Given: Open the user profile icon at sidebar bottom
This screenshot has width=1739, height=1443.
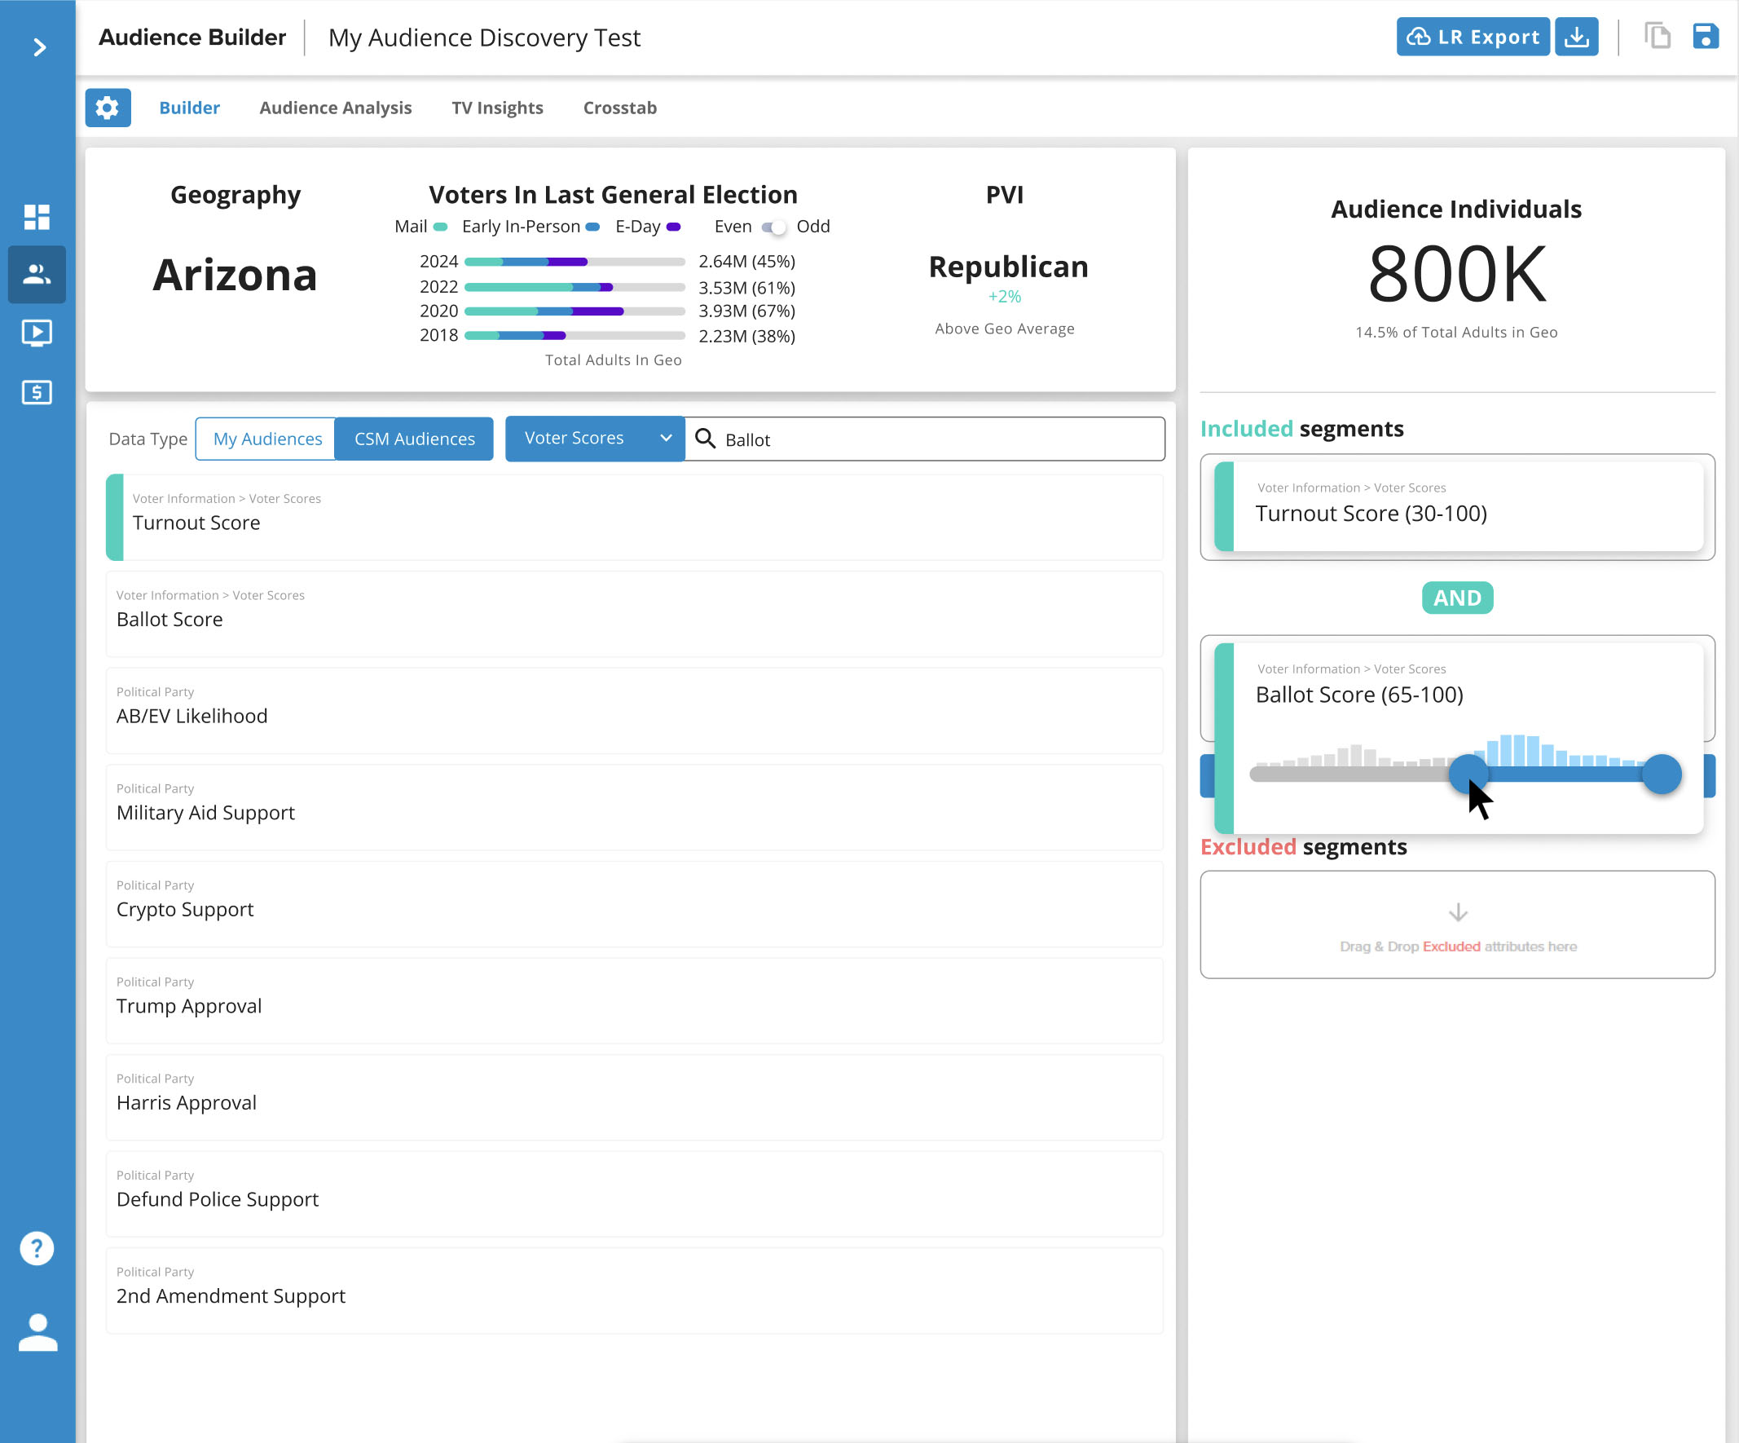Looking at the screenshot, I should pos(37,1332).
